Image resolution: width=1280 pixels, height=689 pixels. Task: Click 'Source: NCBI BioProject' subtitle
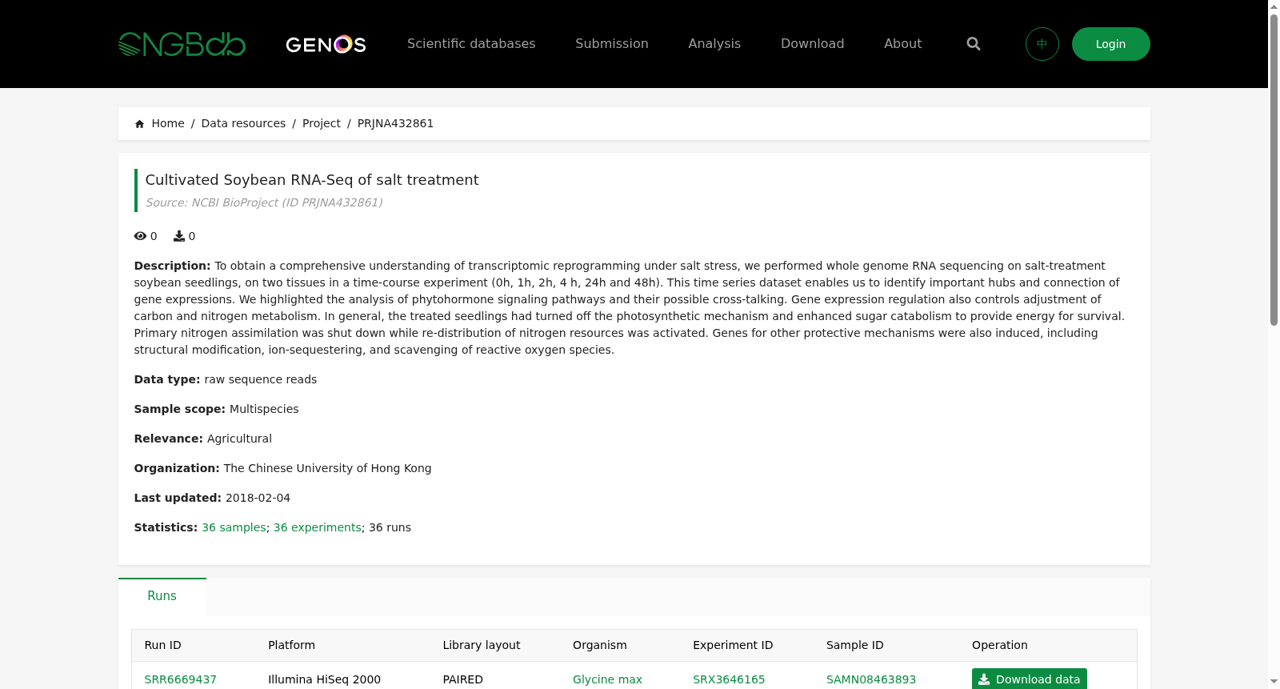click(x=264, y=202)
